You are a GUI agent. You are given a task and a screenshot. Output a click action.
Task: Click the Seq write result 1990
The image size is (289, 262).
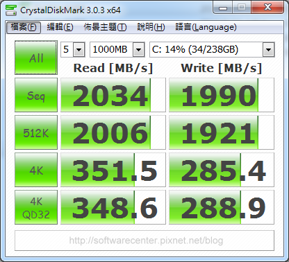click(x=222, y=95)
